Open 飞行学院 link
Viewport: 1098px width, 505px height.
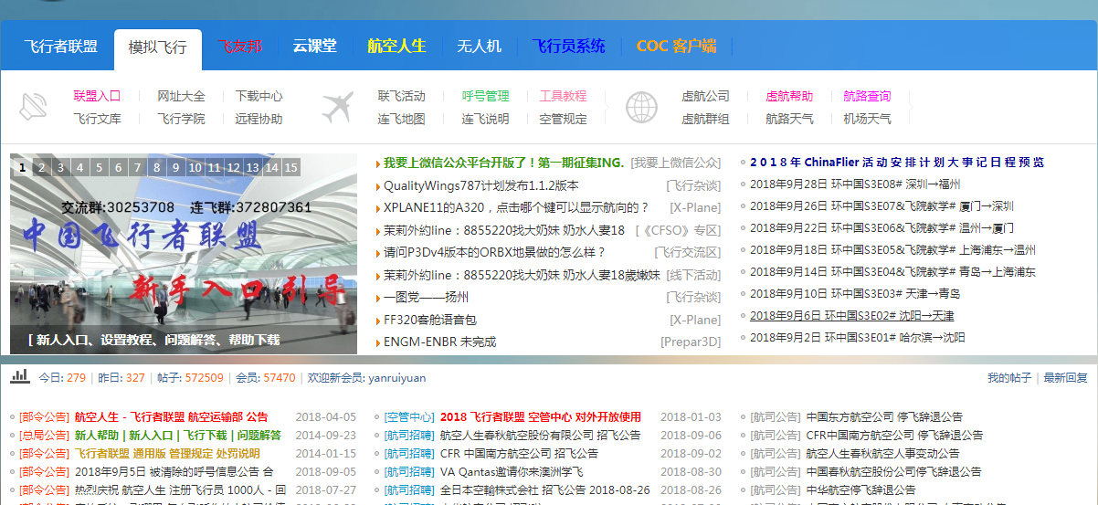click(181, 119)
